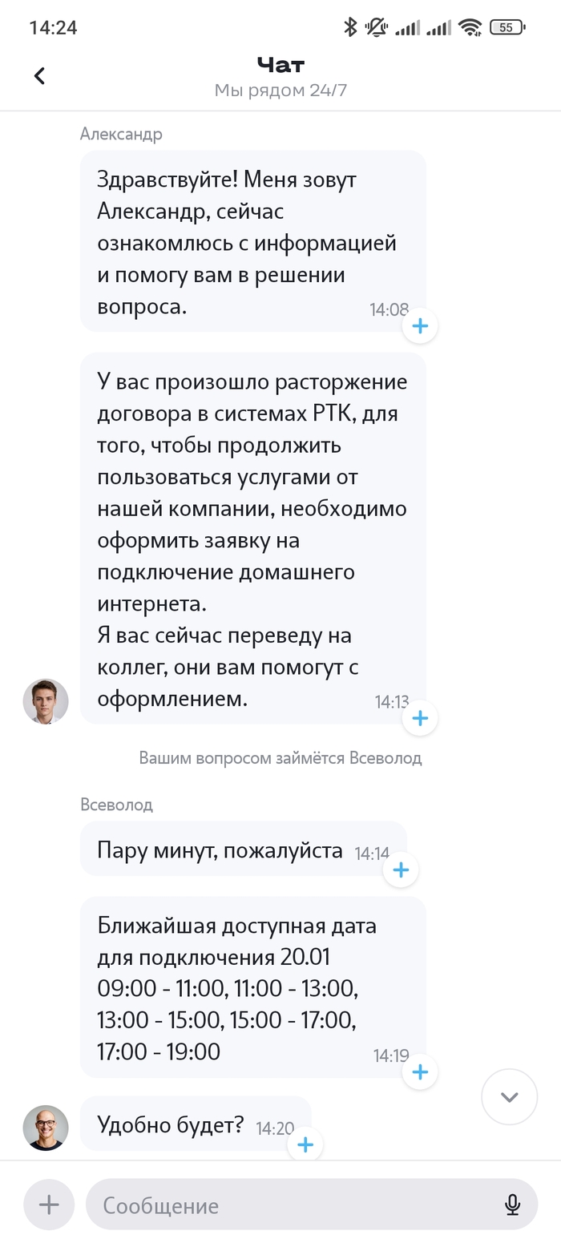Screen dimensions: 561x1247
Task: Tap the plus icon on "Пару минут, пожалуйста"
Action: click(401, 870)
